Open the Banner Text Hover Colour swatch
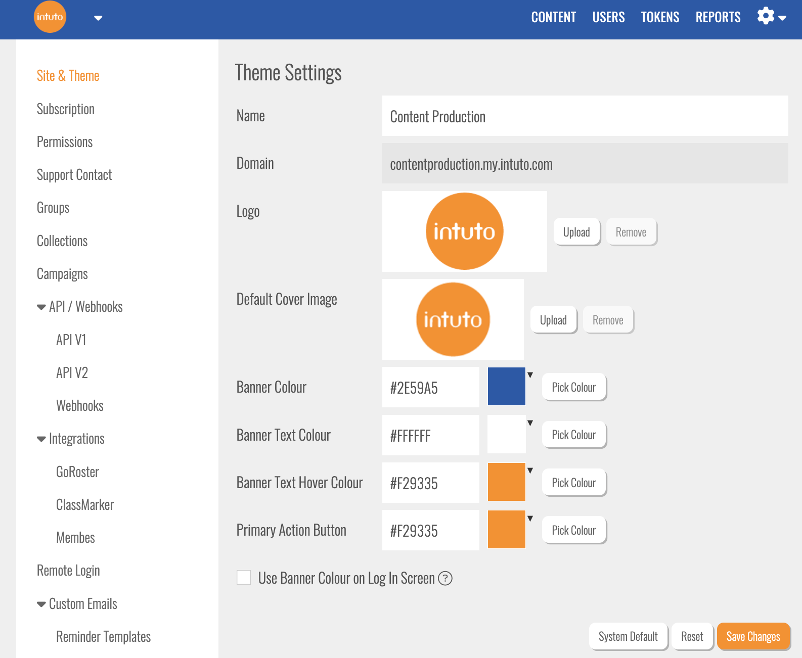The height and width of the screenshot is (658, 802). (x=507, y=482)
